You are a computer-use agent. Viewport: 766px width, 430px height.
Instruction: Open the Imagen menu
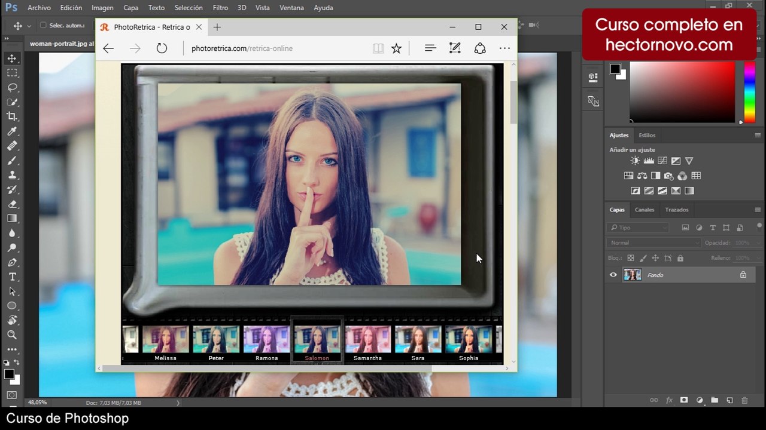[102, 8]
